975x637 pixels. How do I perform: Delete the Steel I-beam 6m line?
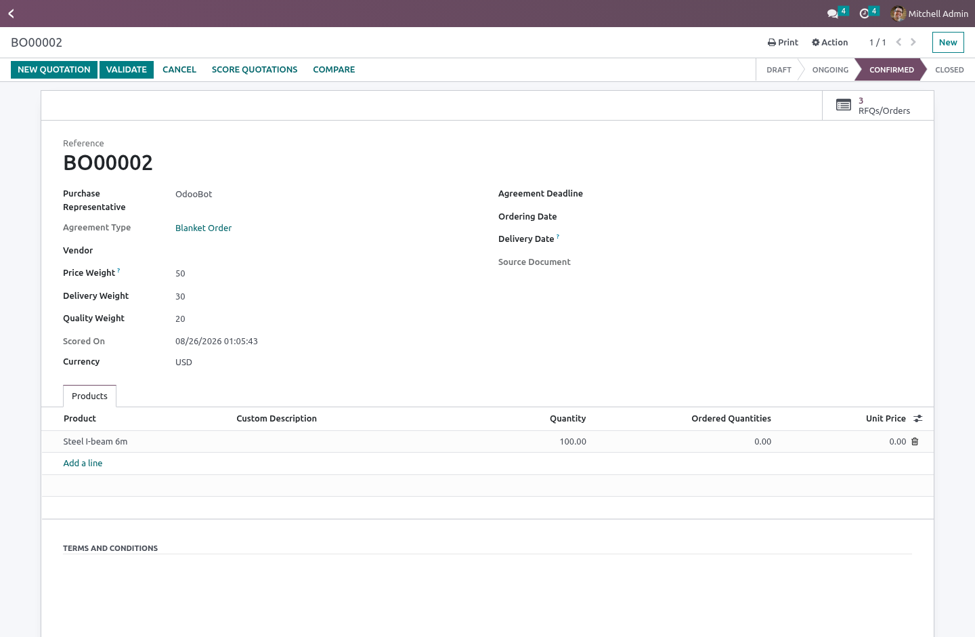click(915, 442)
